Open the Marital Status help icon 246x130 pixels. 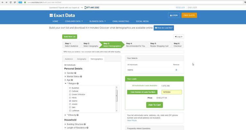[81, 77]
